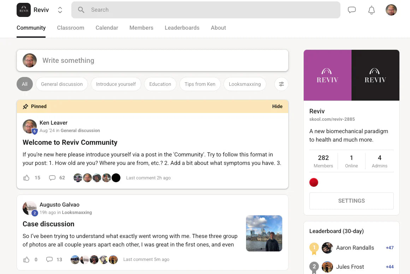Open the chat messages icon
Screen dimensions: 410x274
(351, 10)
